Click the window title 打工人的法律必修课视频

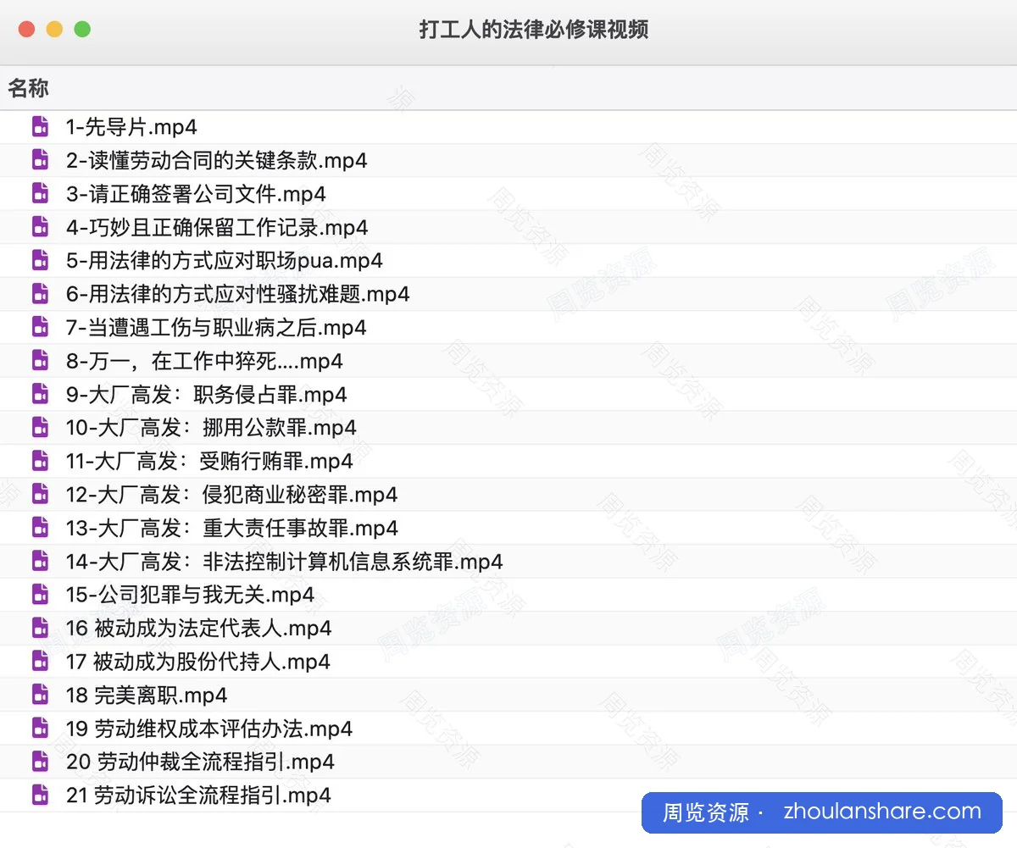click(534, 30)
